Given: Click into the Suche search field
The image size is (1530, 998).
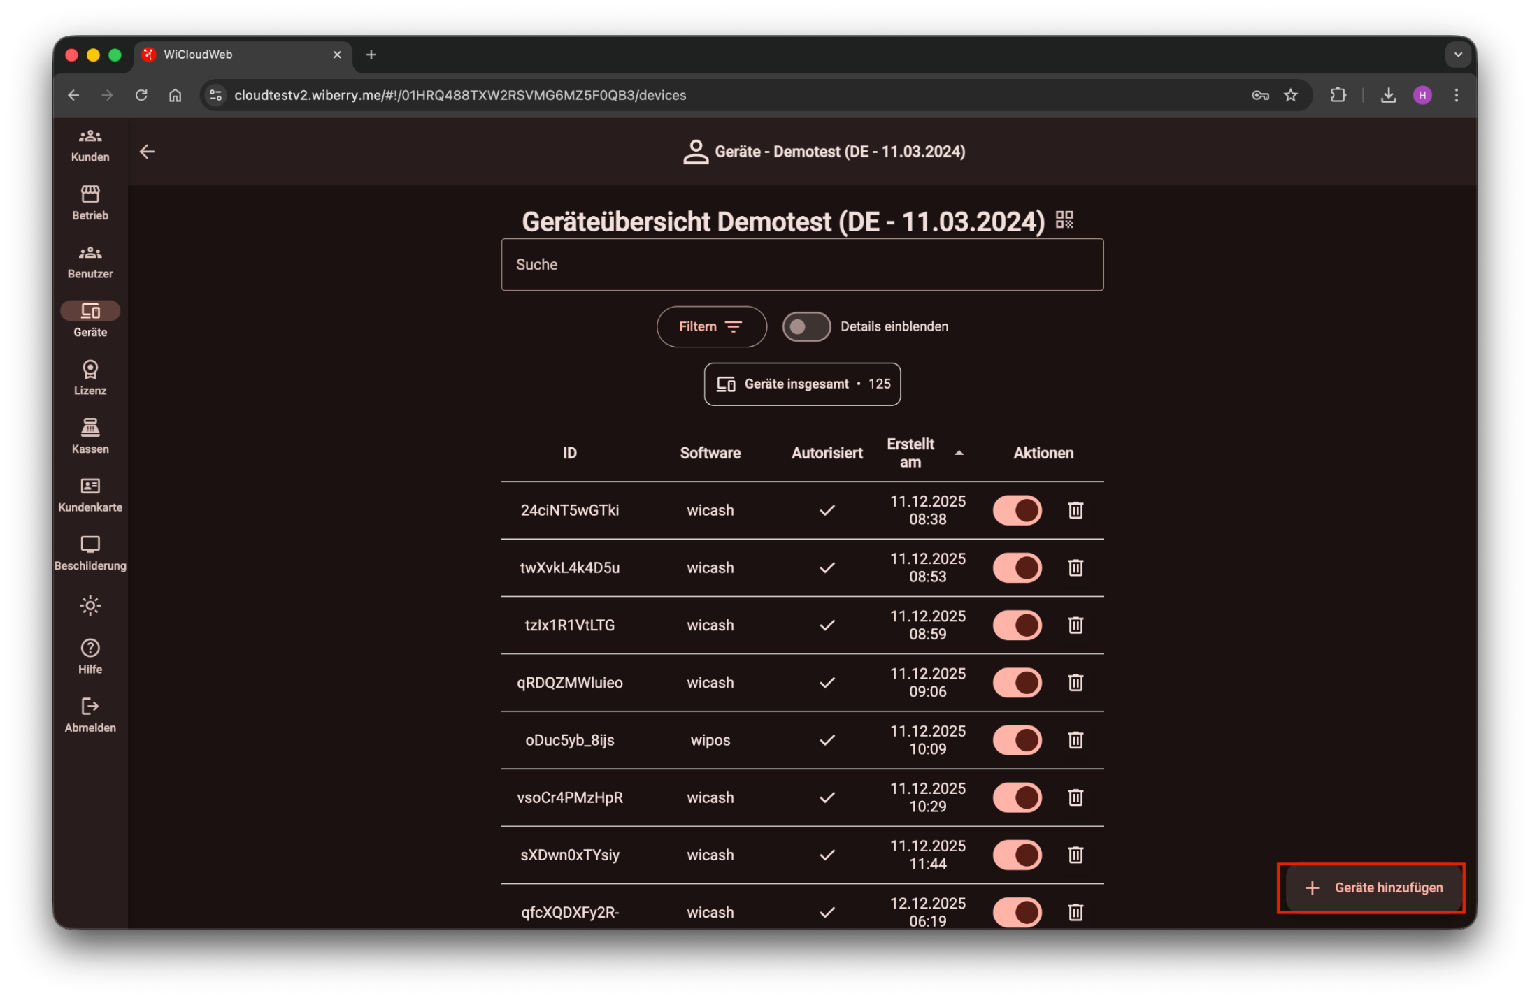Looking at the screenshot, I should point(802,265).
